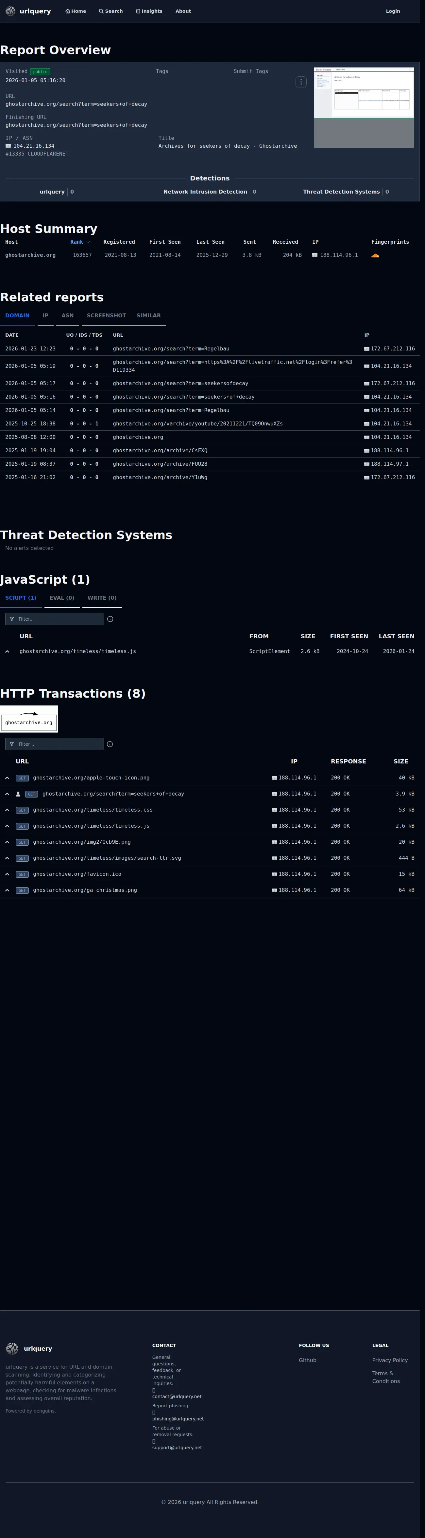Click the info icon beside JavaScript filter
The width and height of the screenshot is (425, 1538).
tap(110, 619)
